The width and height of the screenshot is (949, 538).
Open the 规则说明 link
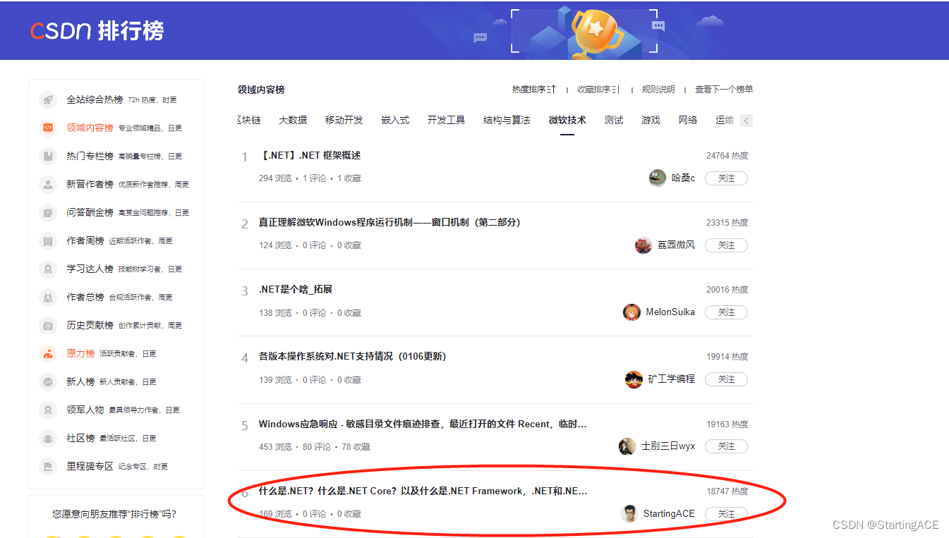coord(658,90)
